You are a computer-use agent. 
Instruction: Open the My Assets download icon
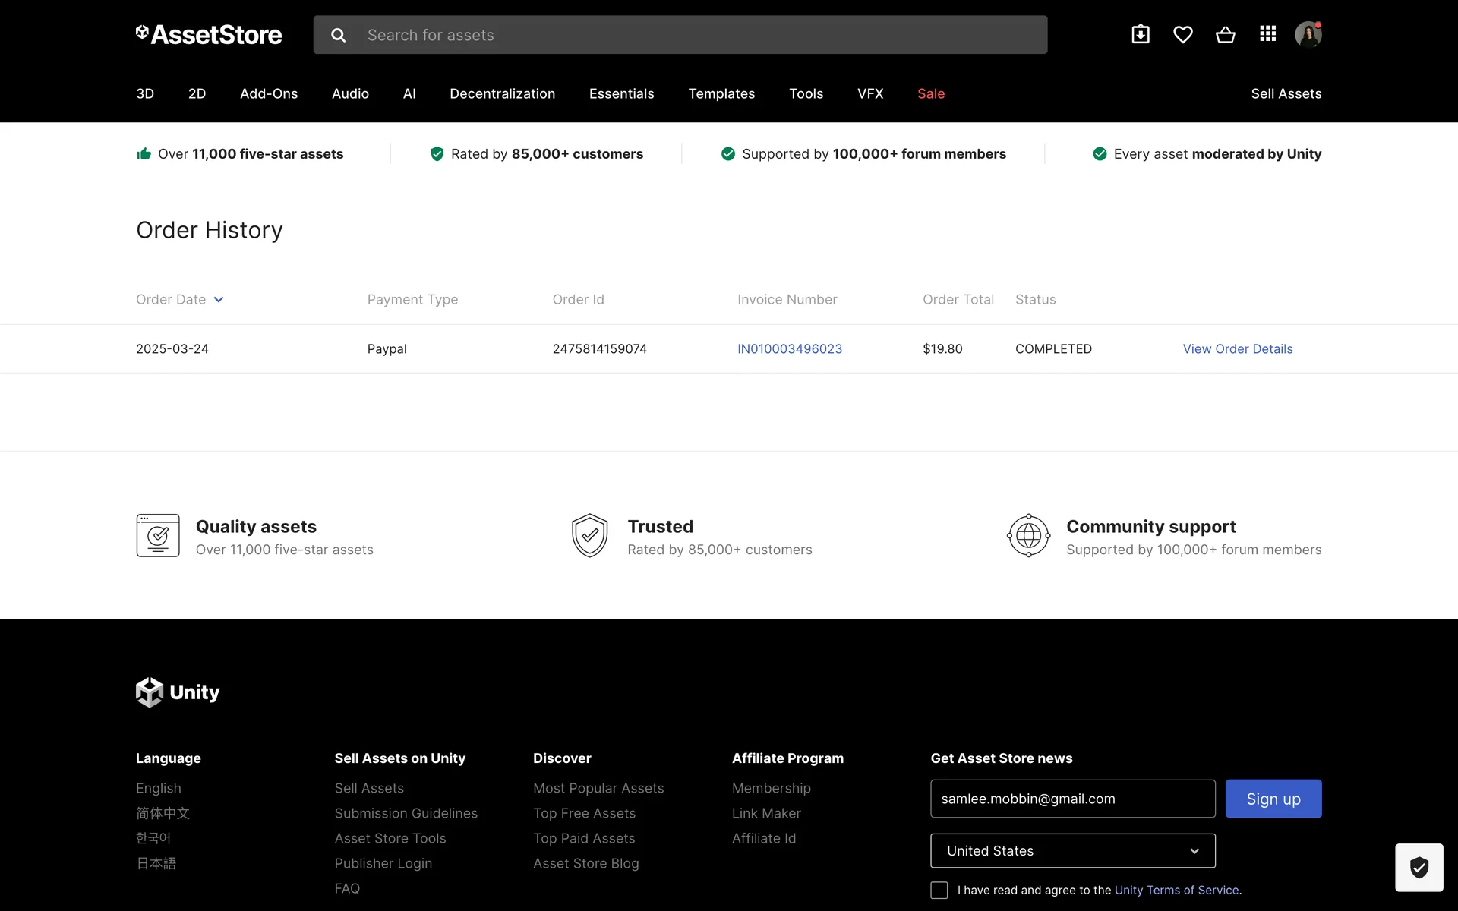click(1140, 34)
